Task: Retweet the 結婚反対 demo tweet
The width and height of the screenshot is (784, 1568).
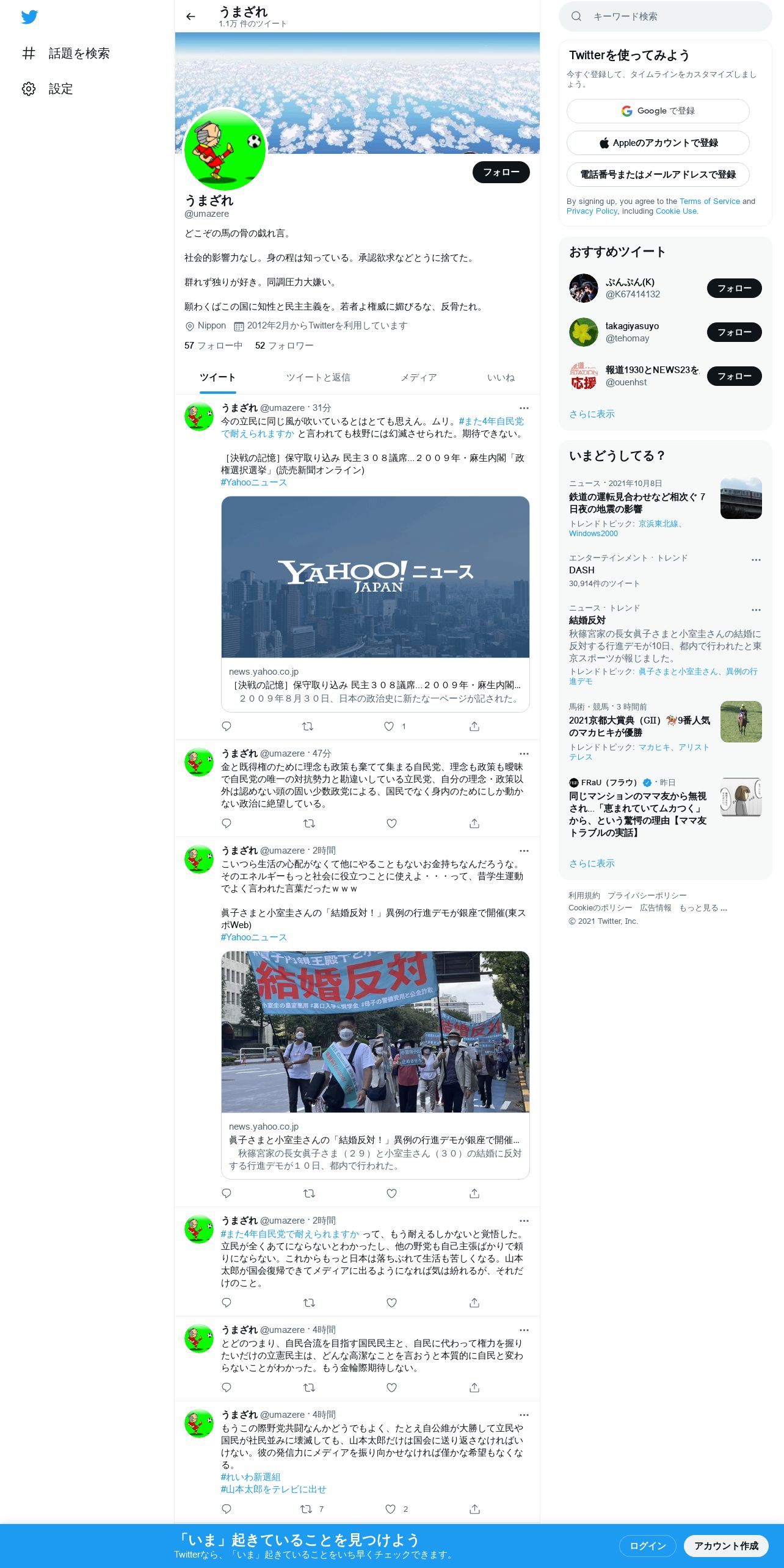Action: tap(309, 1193)
